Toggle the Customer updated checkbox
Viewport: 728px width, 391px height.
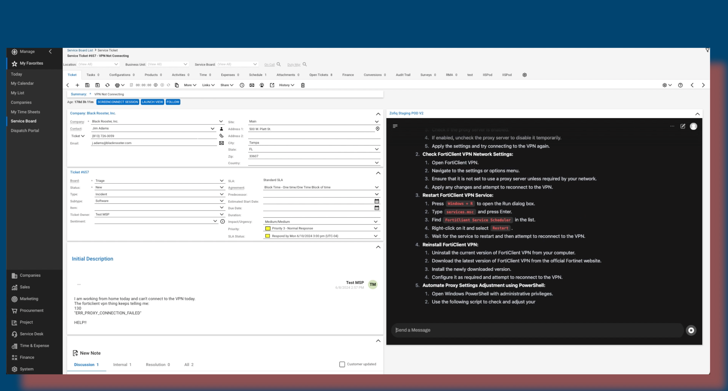coord(342,364)
